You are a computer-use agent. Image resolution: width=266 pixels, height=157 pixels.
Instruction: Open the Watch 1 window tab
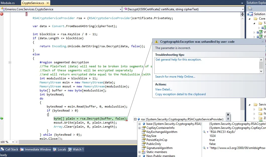point(76,149)
